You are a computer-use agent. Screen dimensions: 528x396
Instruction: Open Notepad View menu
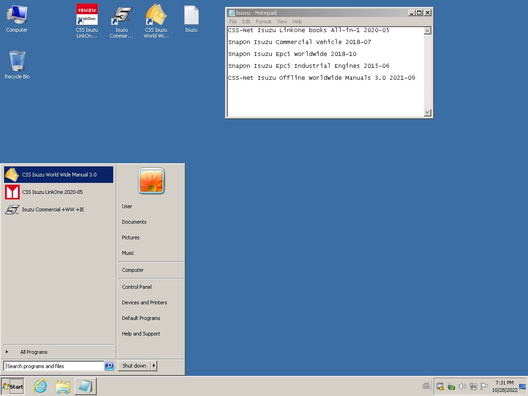point(282,22)
